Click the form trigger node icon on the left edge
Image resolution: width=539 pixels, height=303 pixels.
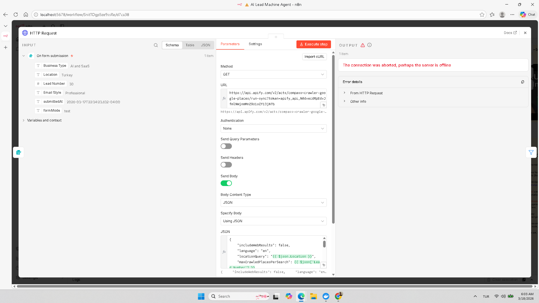[19, 152]
